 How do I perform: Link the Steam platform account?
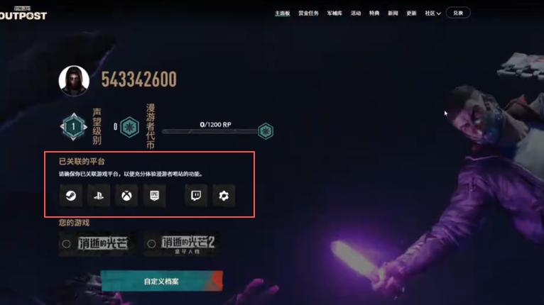[71, 196]
